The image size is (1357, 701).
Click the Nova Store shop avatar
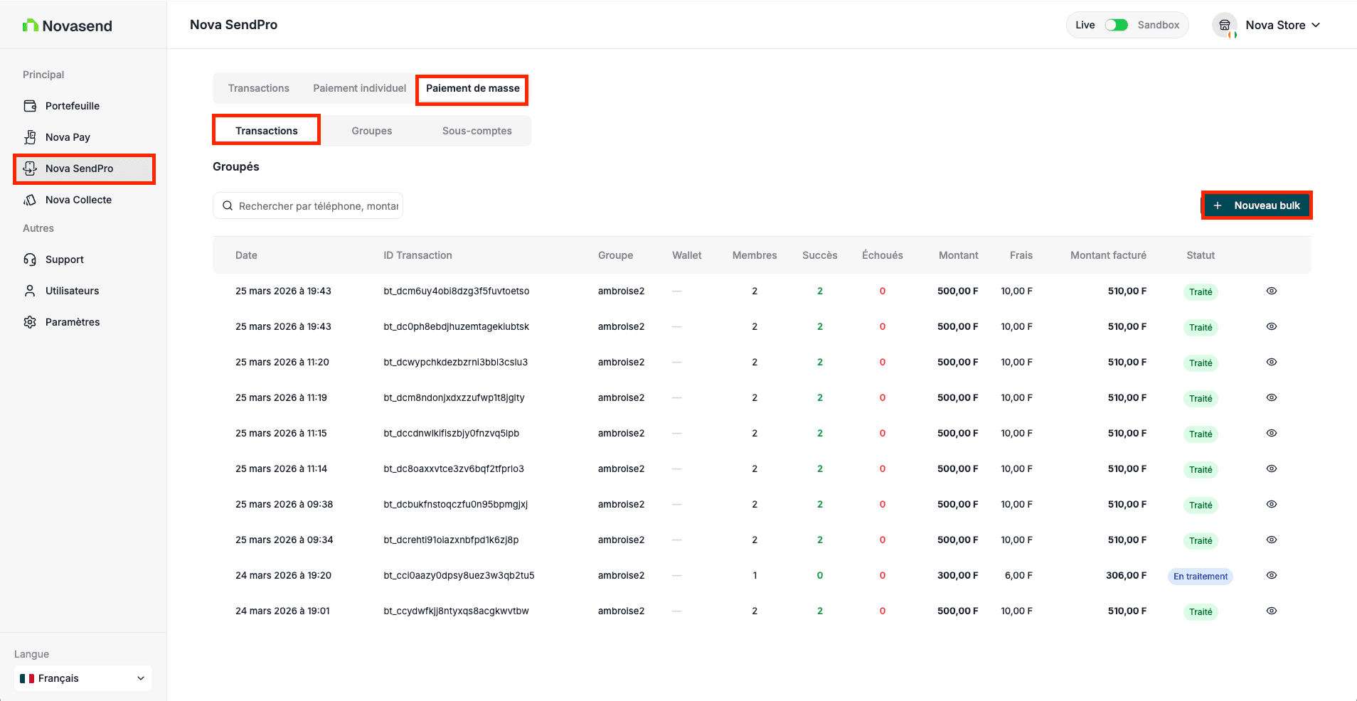point(1225,26)
